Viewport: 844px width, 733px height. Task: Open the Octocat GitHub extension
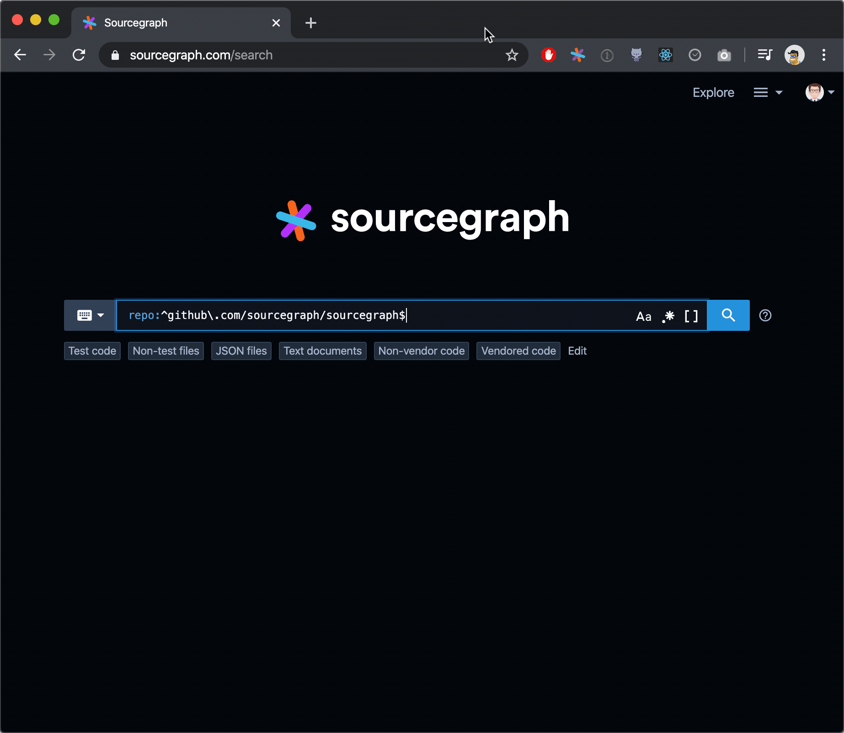point(636,55)
